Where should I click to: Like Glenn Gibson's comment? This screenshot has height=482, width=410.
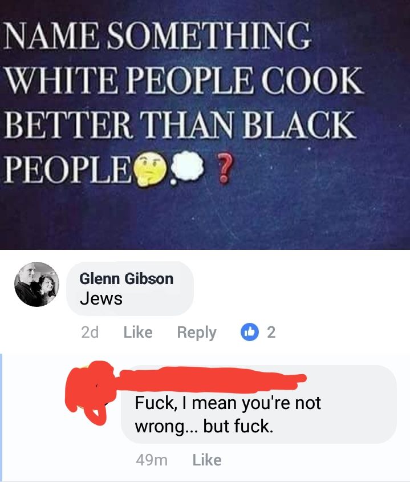point(138,333)
